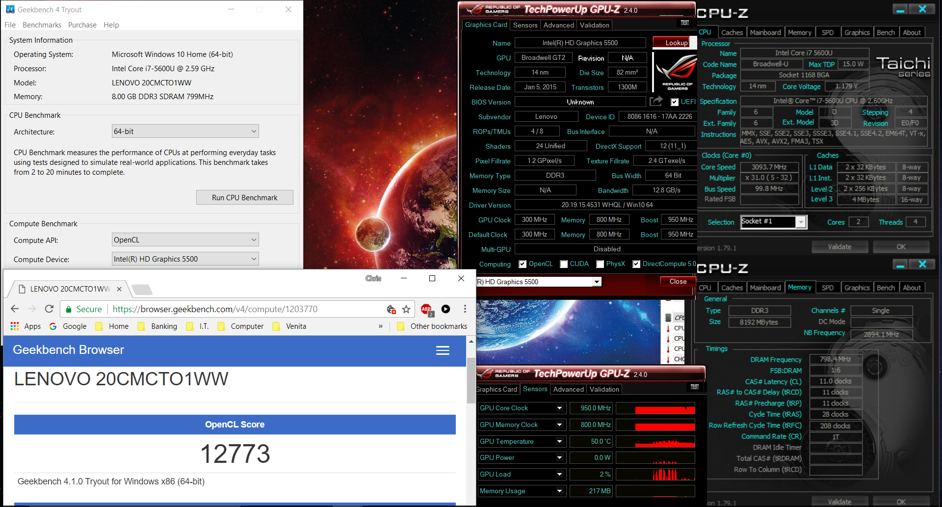
Task: Expand the GPU Power sensor dropdown
Action: (x=559, y=458)
